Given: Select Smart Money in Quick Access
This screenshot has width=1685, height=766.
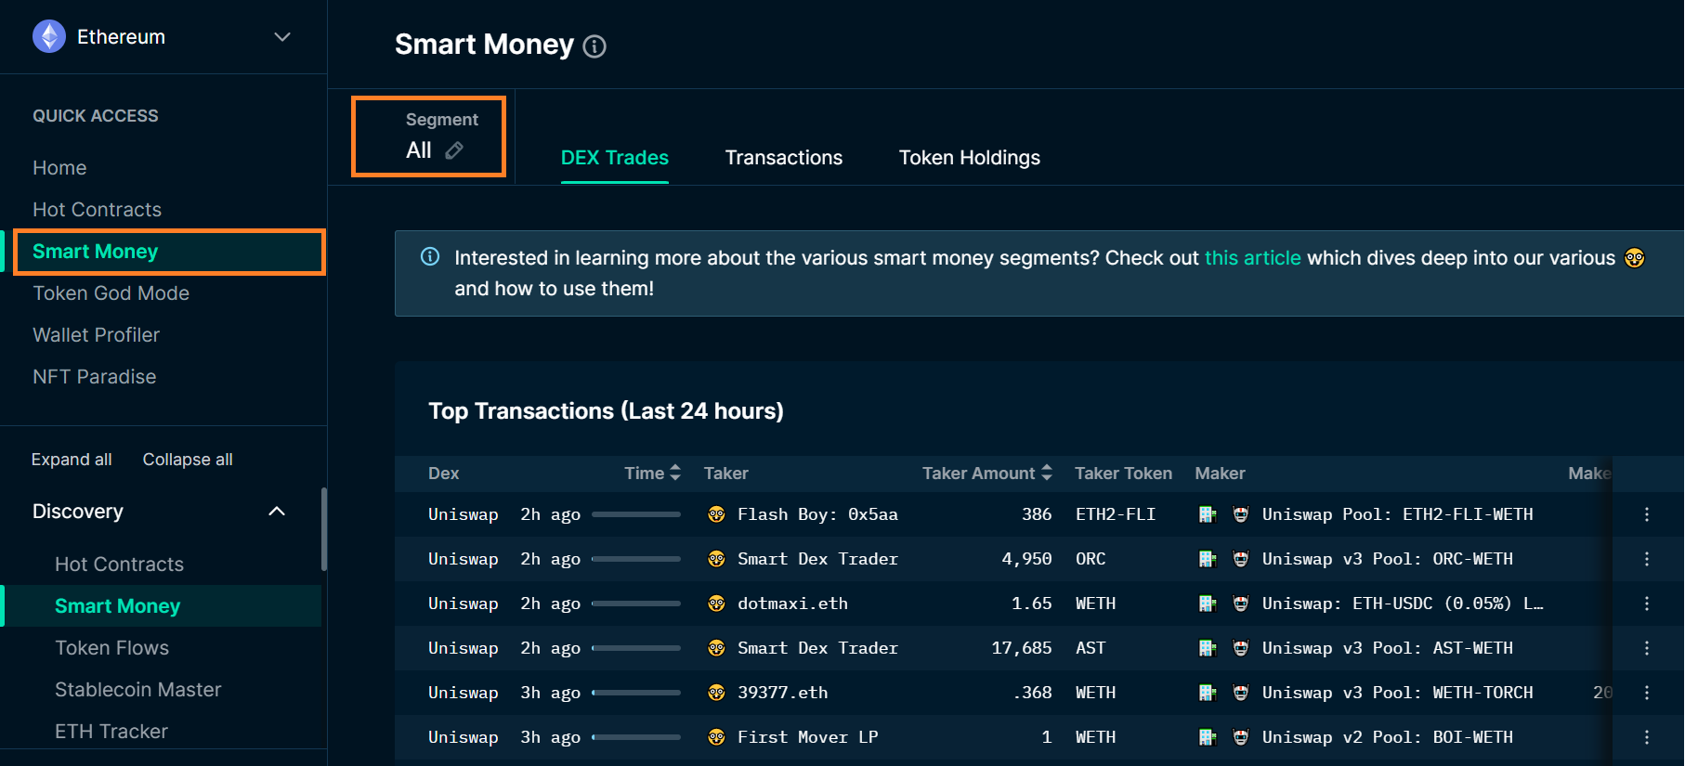Looking at the screenshot, I should (169, 252).
